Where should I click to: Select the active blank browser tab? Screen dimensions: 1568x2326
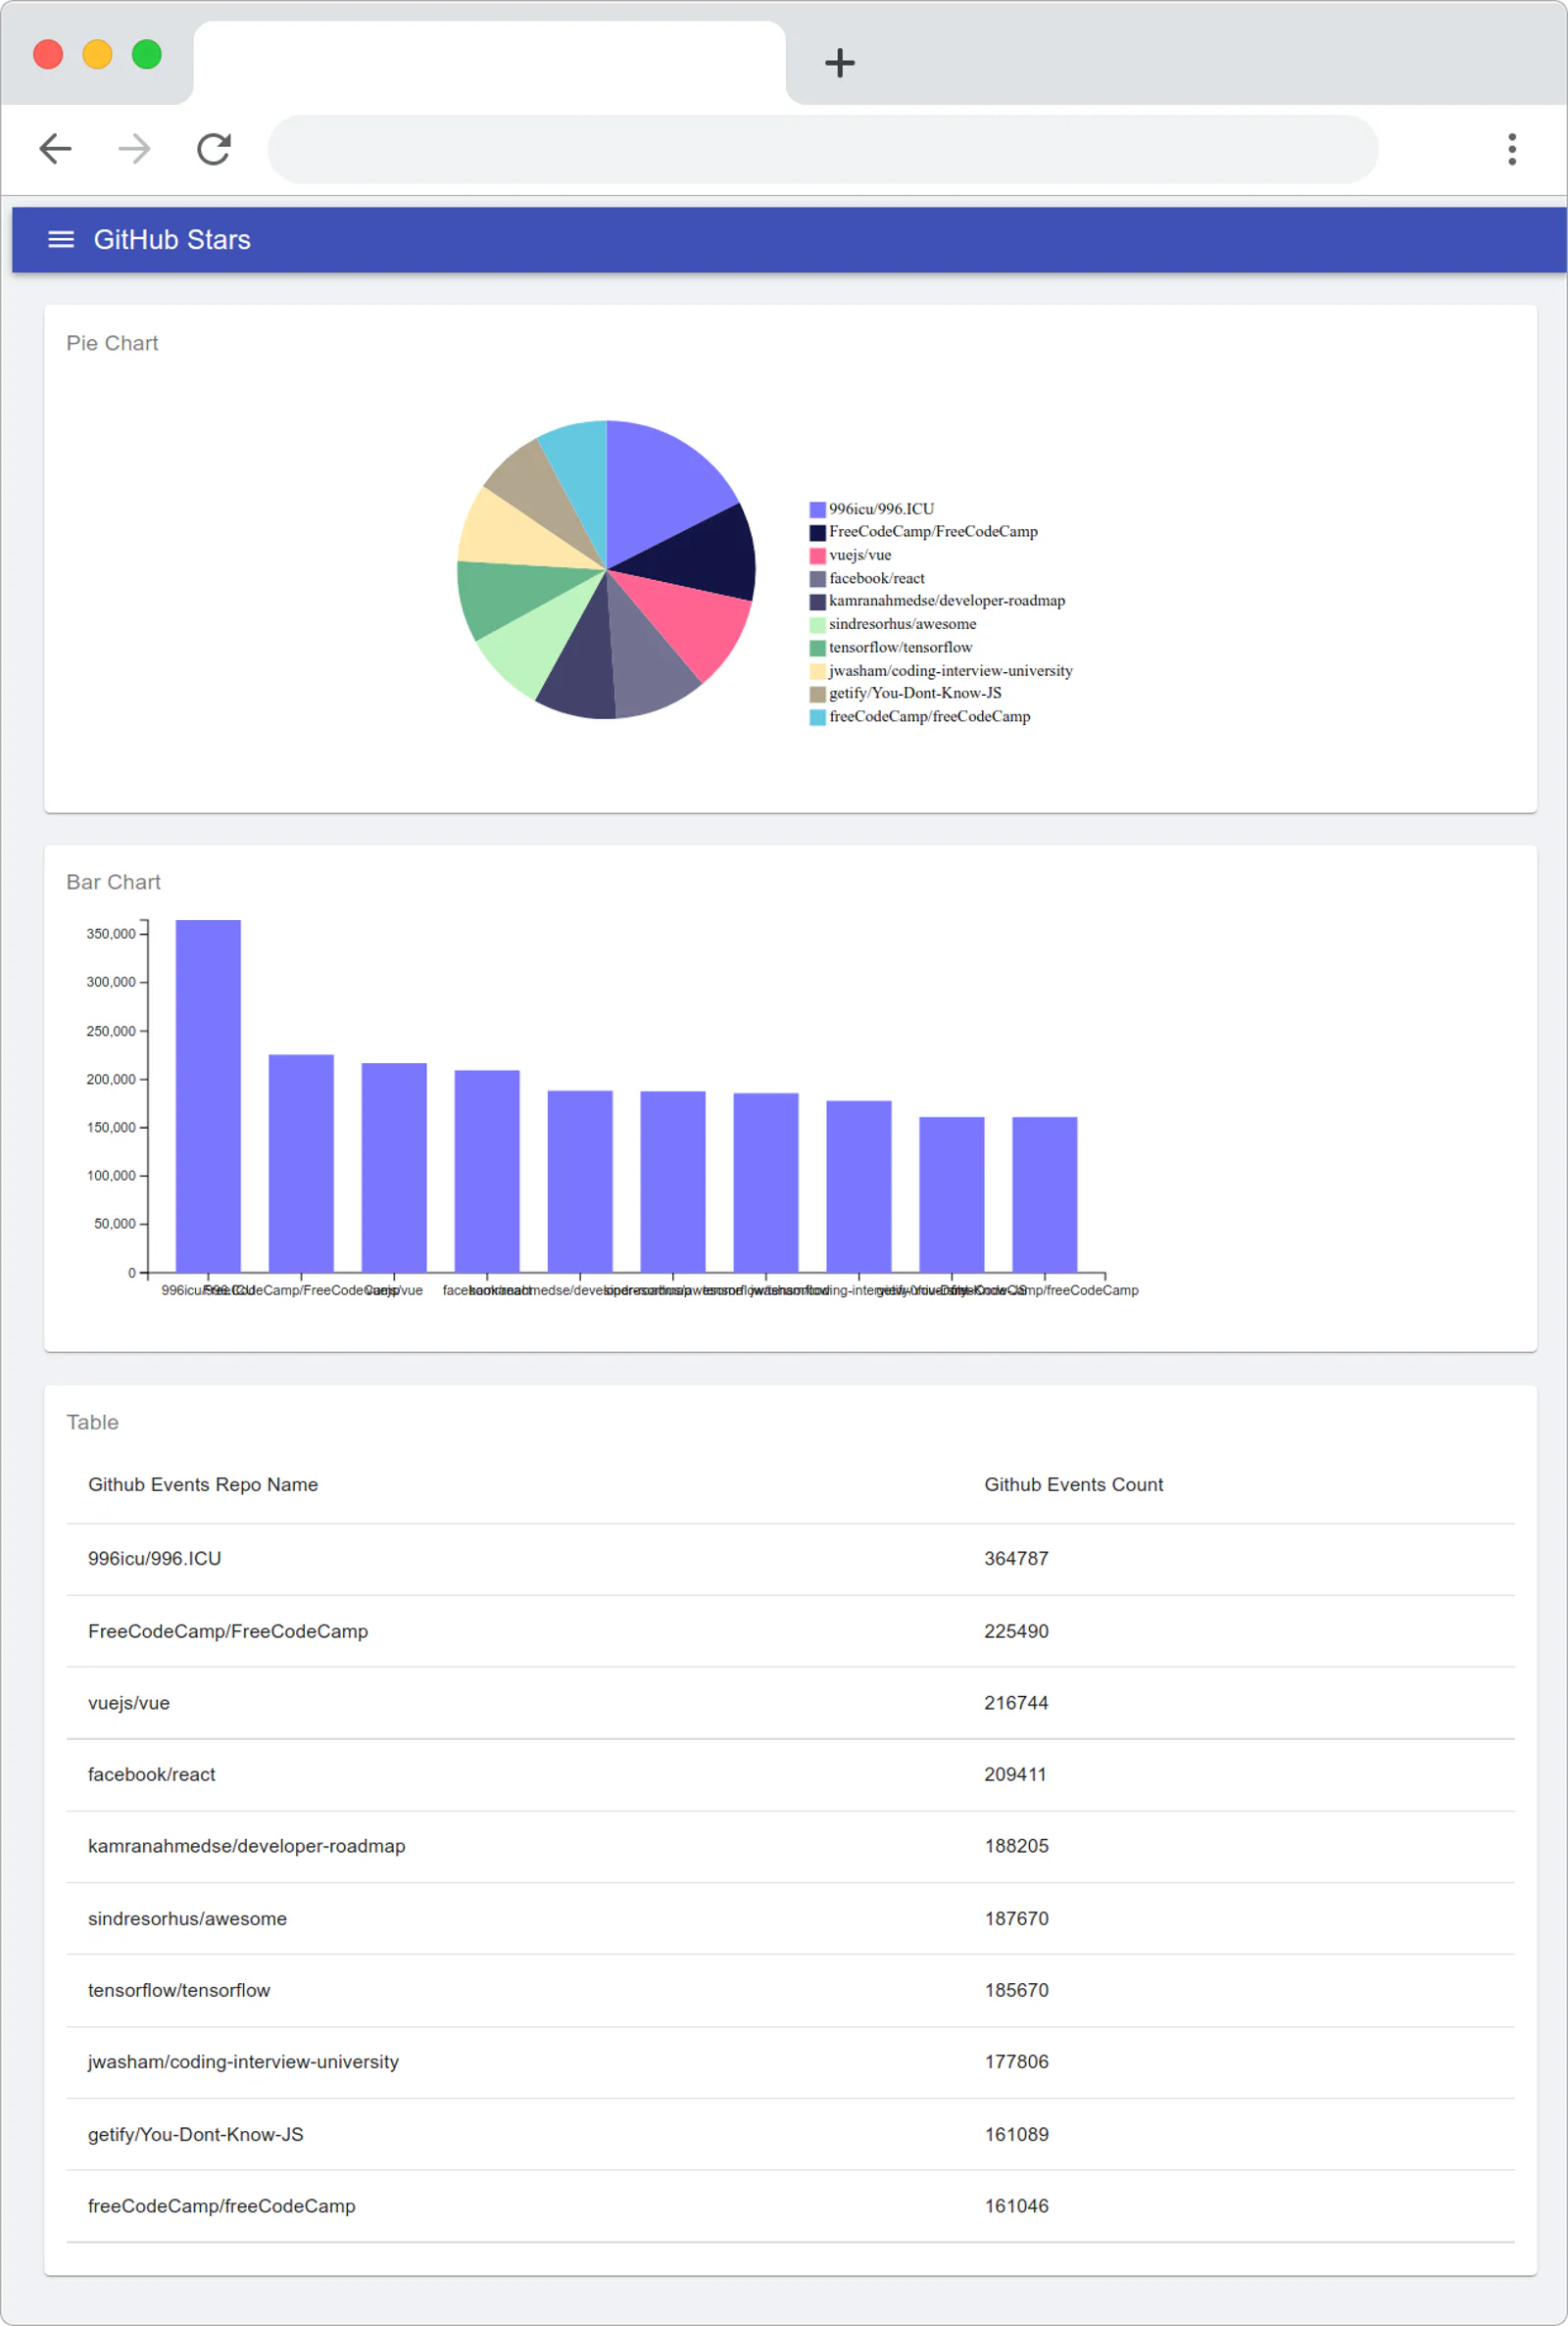pyautogui.click(x=489, y=63)
